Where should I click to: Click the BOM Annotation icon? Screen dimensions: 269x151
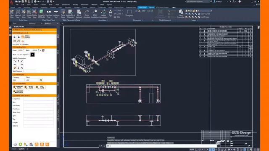point(95,14)
